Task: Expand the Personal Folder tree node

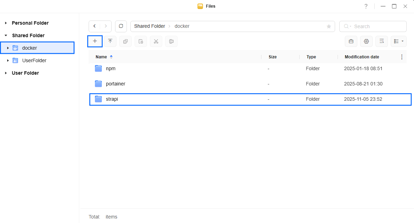Action: [6, 23]
